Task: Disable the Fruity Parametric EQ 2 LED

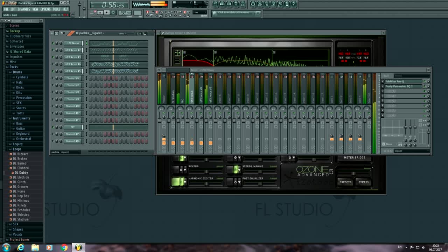Action: tap(425, 86)
